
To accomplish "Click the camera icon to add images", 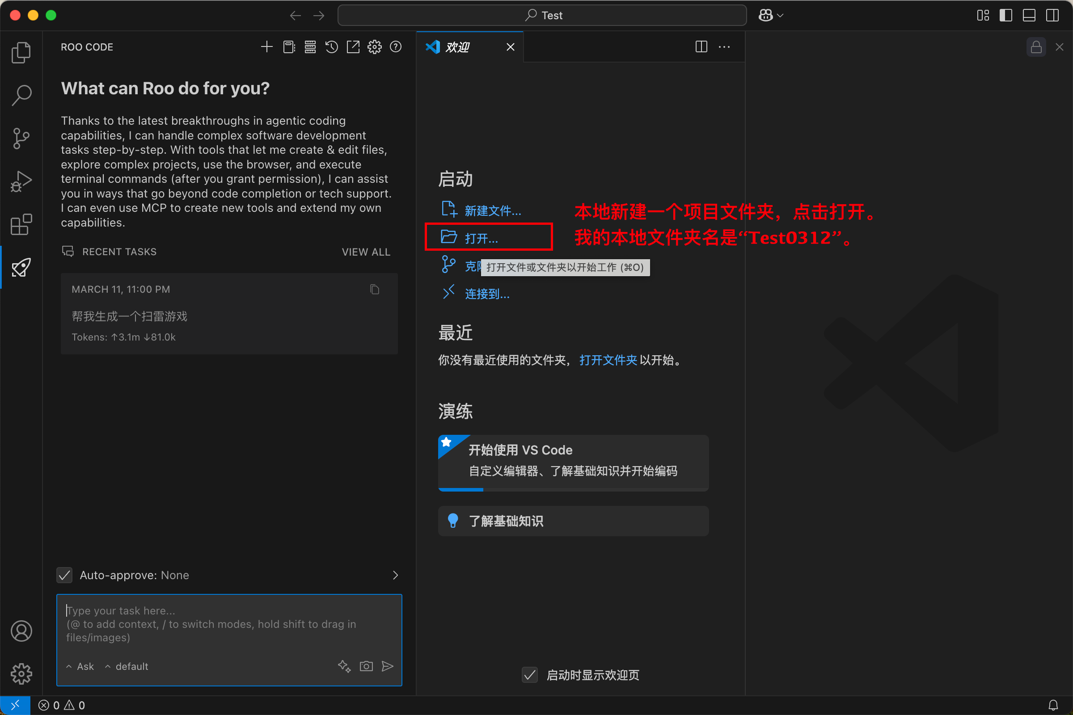I will pyautogui.click(x=366, y=666).
